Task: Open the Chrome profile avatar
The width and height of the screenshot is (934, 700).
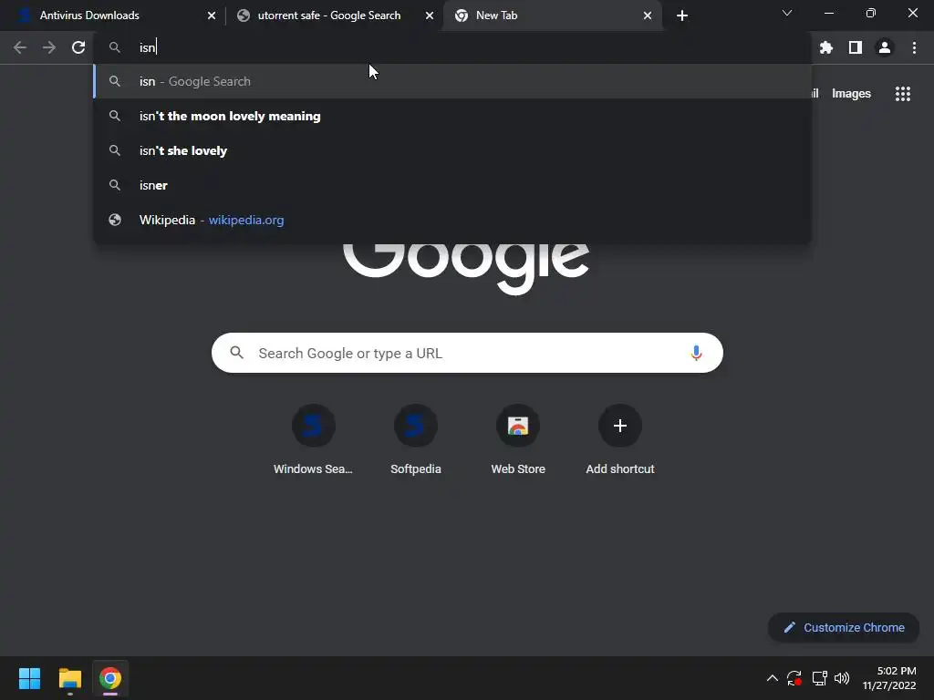Action: coord(885,47)
